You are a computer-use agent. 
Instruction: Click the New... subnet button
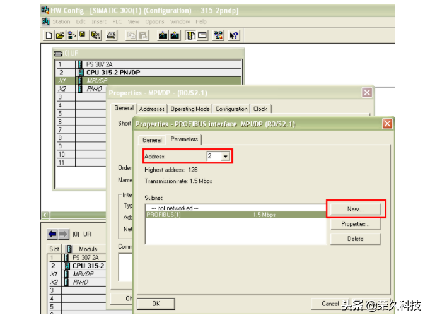(355, 209)
